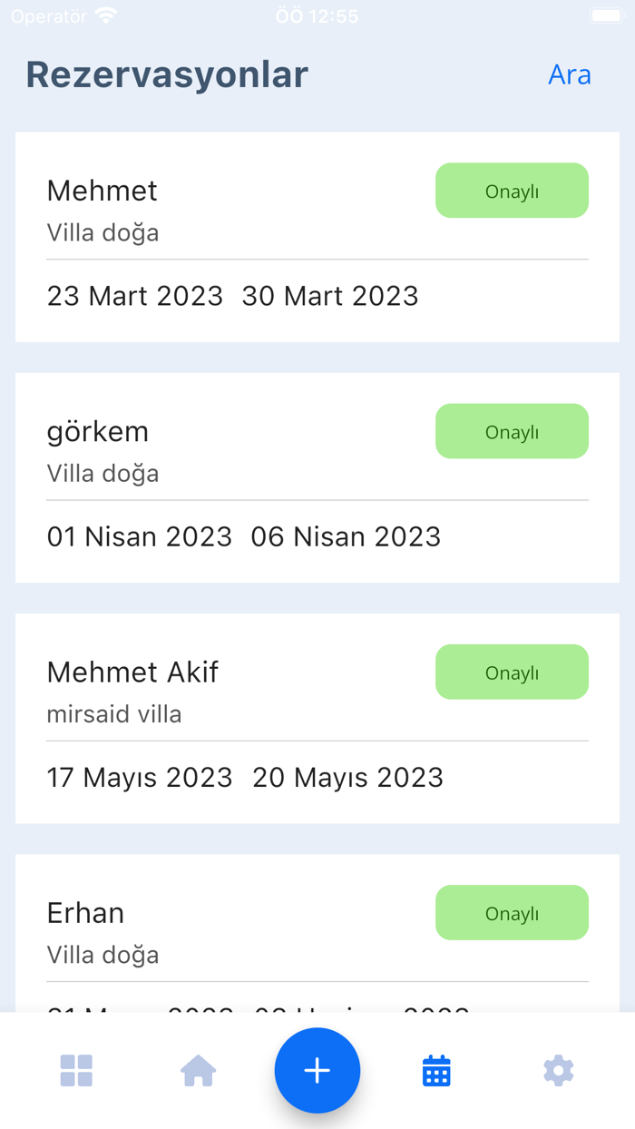The height and width of the screenshot is (1129, 635).
Task: Toggle the Onaylı badge for görkem
Action: pyautogui.click(x=512, y=431)
